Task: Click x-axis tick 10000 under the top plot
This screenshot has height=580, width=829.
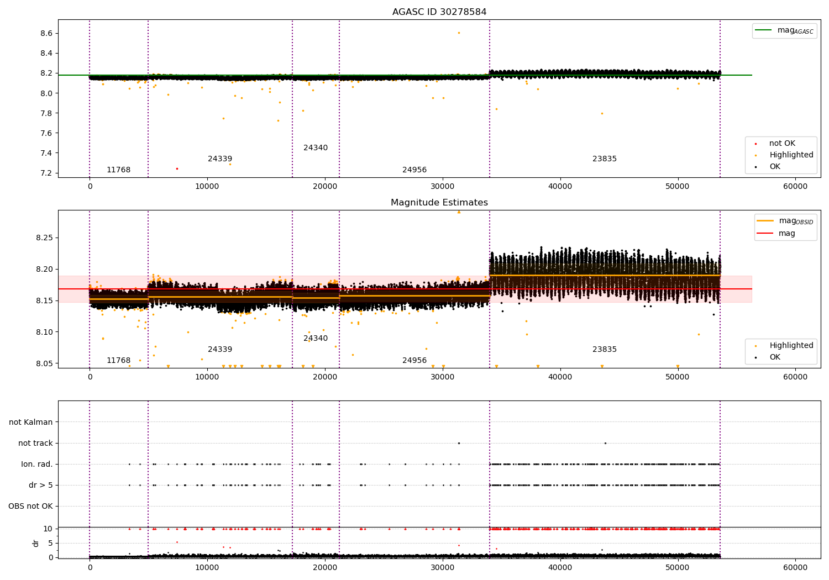Action: click(x=207, y=187)
